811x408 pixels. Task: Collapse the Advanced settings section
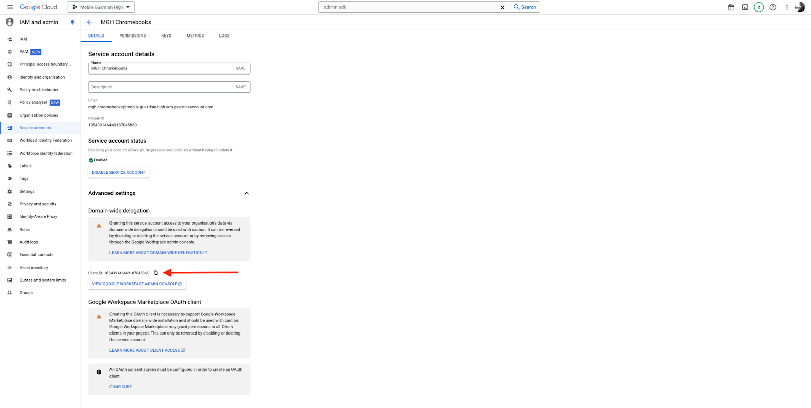[247, 193]
